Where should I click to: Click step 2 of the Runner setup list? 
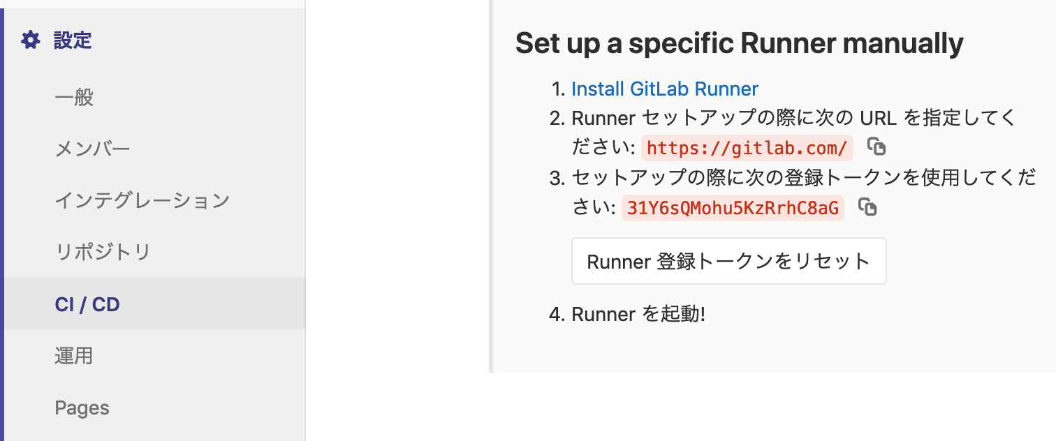pyautogui.click(x=768, y=133)
